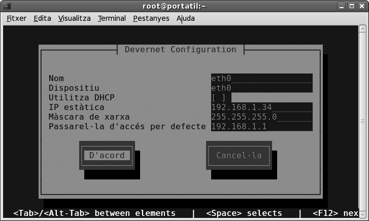Expand the Visualitza menu
This screenshot has width=369, height=221.
[74, 18]
